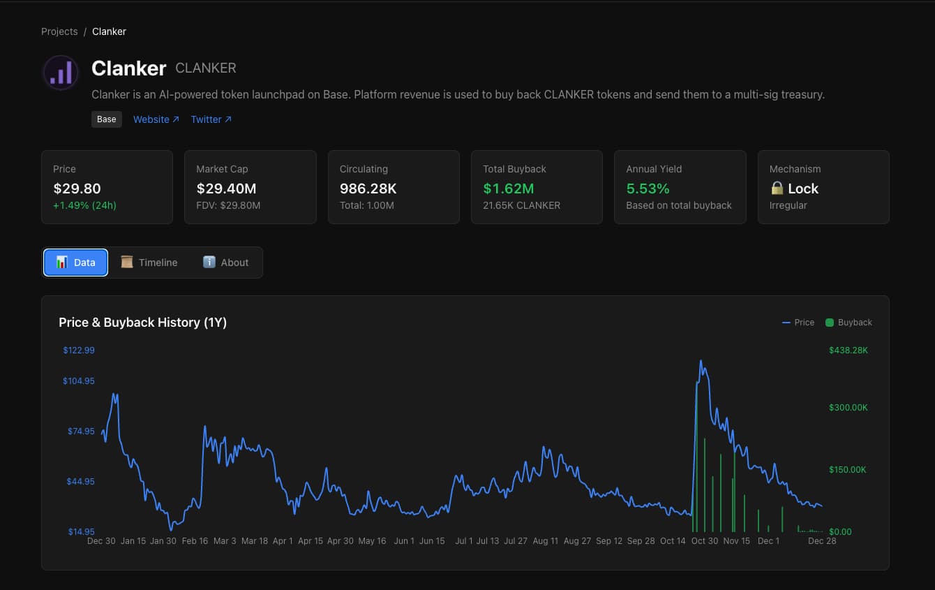Click the bar chart icon on Data tab

(x=62, y=262)
